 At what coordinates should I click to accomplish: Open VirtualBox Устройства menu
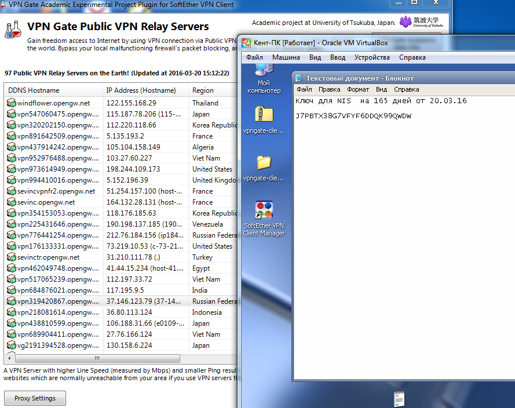coord(372,57)
